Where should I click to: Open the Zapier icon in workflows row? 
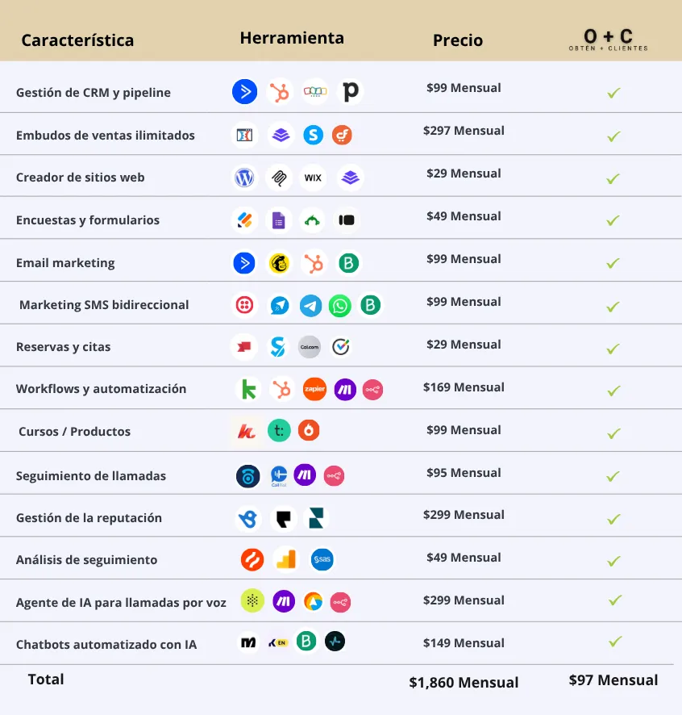(x=315, y=389)
